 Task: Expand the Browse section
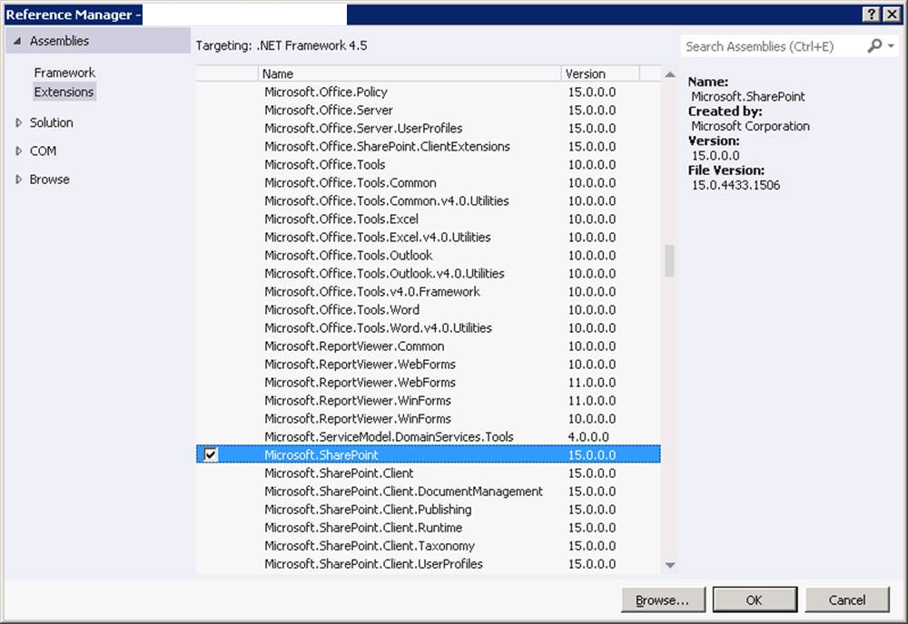click(x=20, y=180)
